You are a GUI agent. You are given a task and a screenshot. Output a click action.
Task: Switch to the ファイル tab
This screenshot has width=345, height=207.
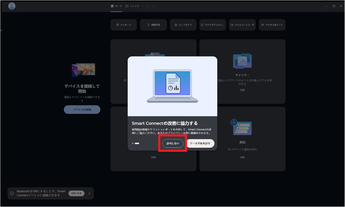(x=132, y=6)
